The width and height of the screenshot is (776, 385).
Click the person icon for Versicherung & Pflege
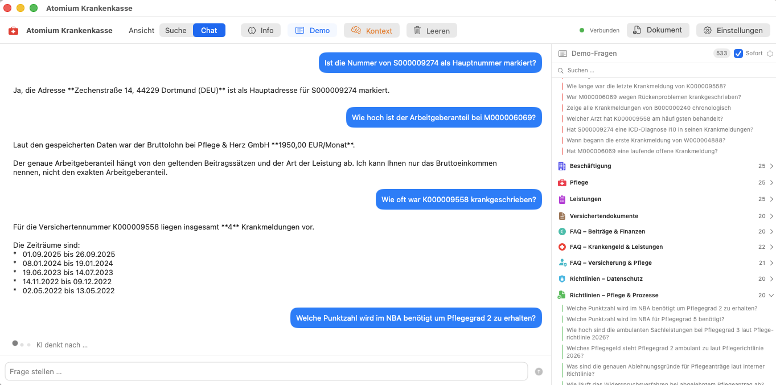tap(562, 263)
